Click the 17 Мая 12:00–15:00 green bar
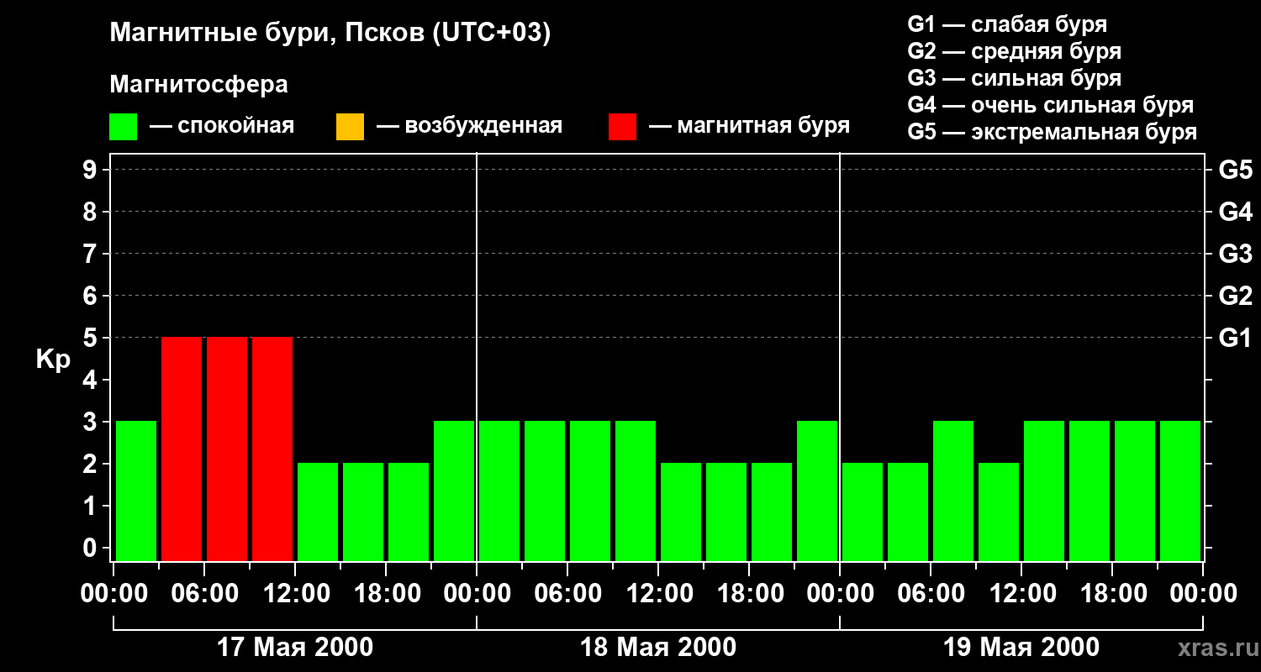 tap(318, 512)
